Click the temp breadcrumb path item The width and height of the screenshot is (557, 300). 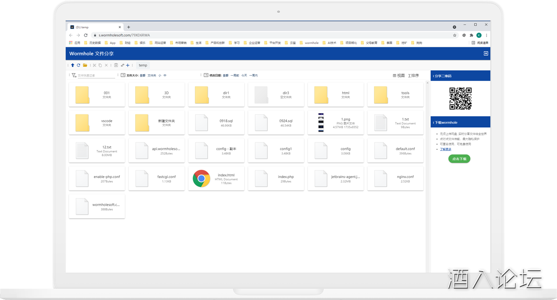(143, 65)
